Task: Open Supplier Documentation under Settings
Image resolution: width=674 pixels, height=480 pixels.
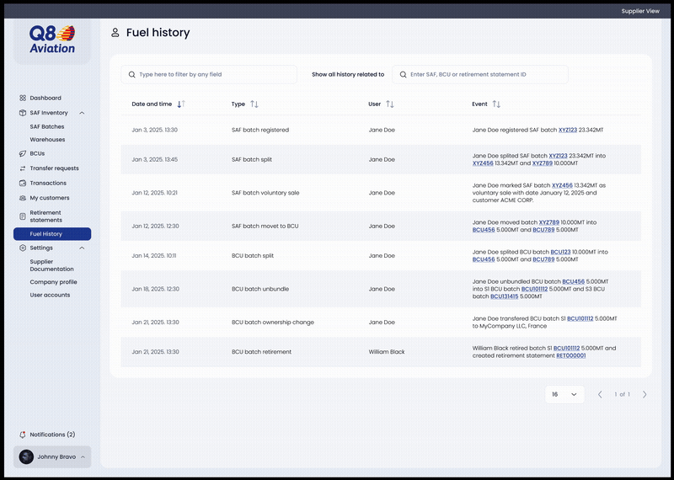Action: [51, 265]
